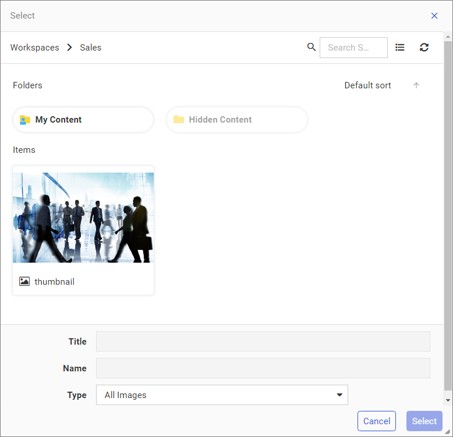Select the thumbnail image preview
Image resolution: width=453 pixels, height=437 pixels.
click(83, 217)
